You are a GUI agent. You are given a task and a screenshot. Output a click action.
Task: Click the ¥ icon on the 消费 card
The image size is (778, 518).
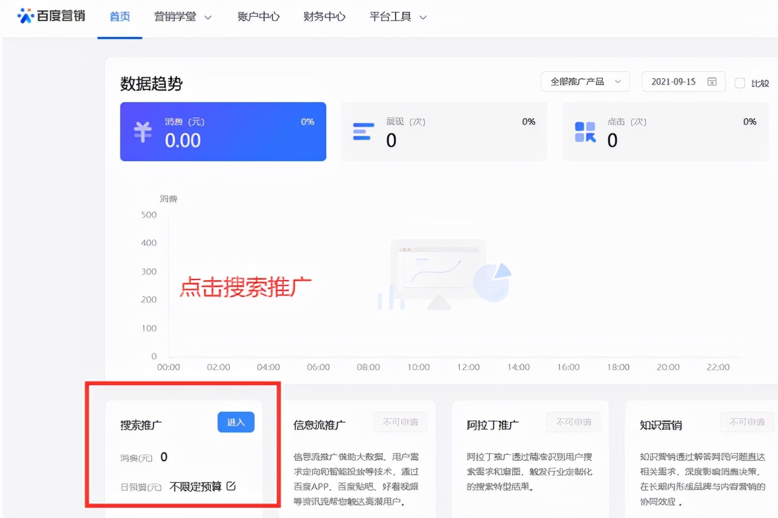coord(141,132)
